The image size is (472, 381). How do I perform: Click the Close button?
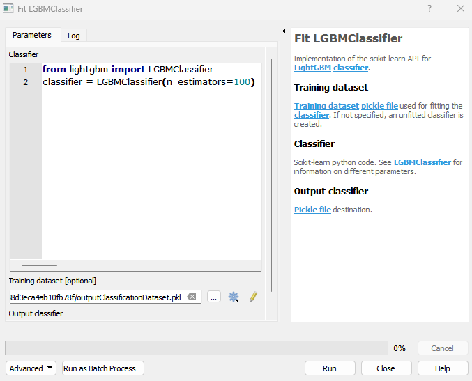pyautogui.click(x=386, y=368)
